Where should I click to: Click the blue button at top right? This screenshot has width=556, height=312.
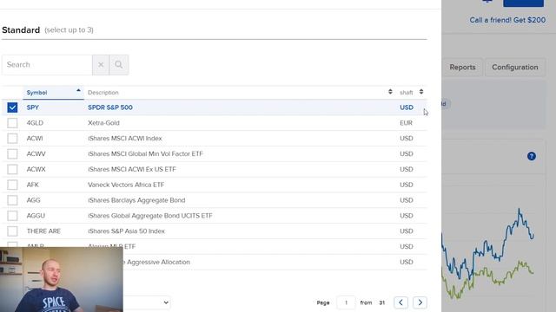pyautogui.click(x=523, y=3)
